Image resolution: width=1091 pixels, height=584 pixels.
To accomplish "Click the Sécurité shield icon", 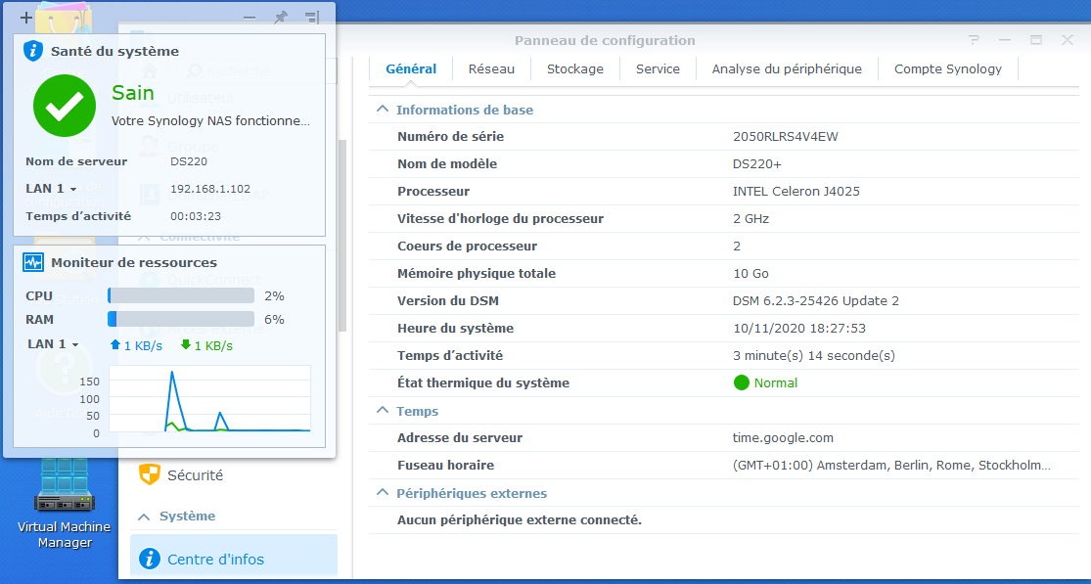I will coord(149,474).
